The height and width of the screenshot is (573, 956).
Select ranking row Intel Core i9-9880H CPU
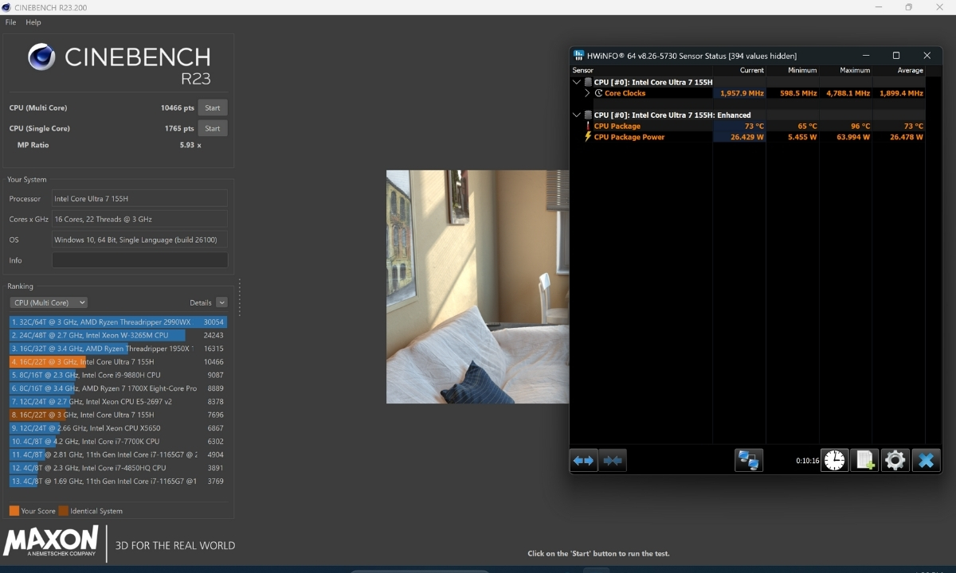pos(118,375)
